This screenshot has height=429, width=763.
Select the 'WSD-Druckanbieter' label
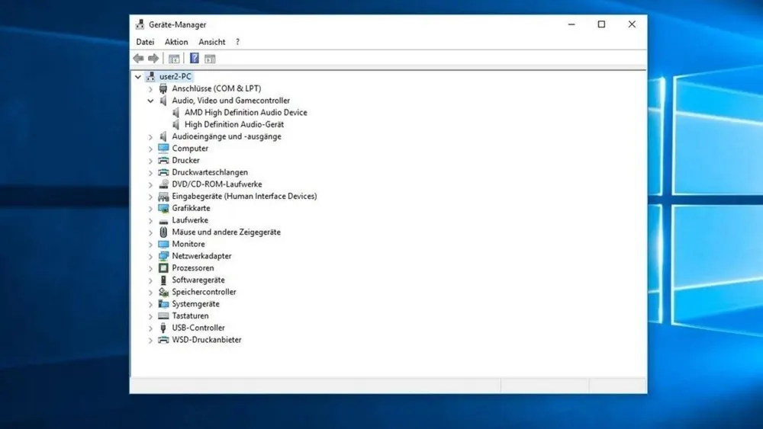[206, 340]
